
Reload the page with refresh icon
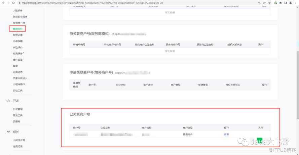(13, 3)
